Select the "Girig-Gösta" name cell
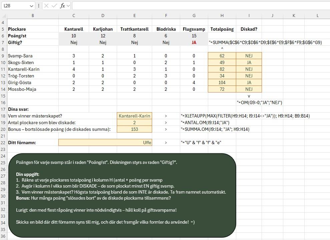This screenshot has height=240, width=330. [33, 82]
